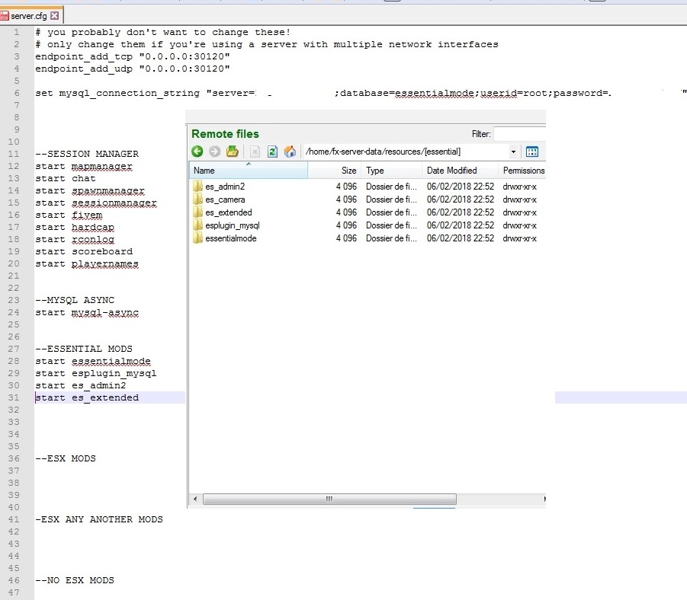
Task: Click the line "start hardcap"
Action: click(x=75, y=228)
